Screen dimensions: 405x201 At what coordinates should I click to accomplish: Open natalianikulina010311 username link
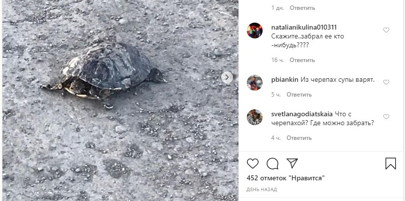[x=304, y=28]
